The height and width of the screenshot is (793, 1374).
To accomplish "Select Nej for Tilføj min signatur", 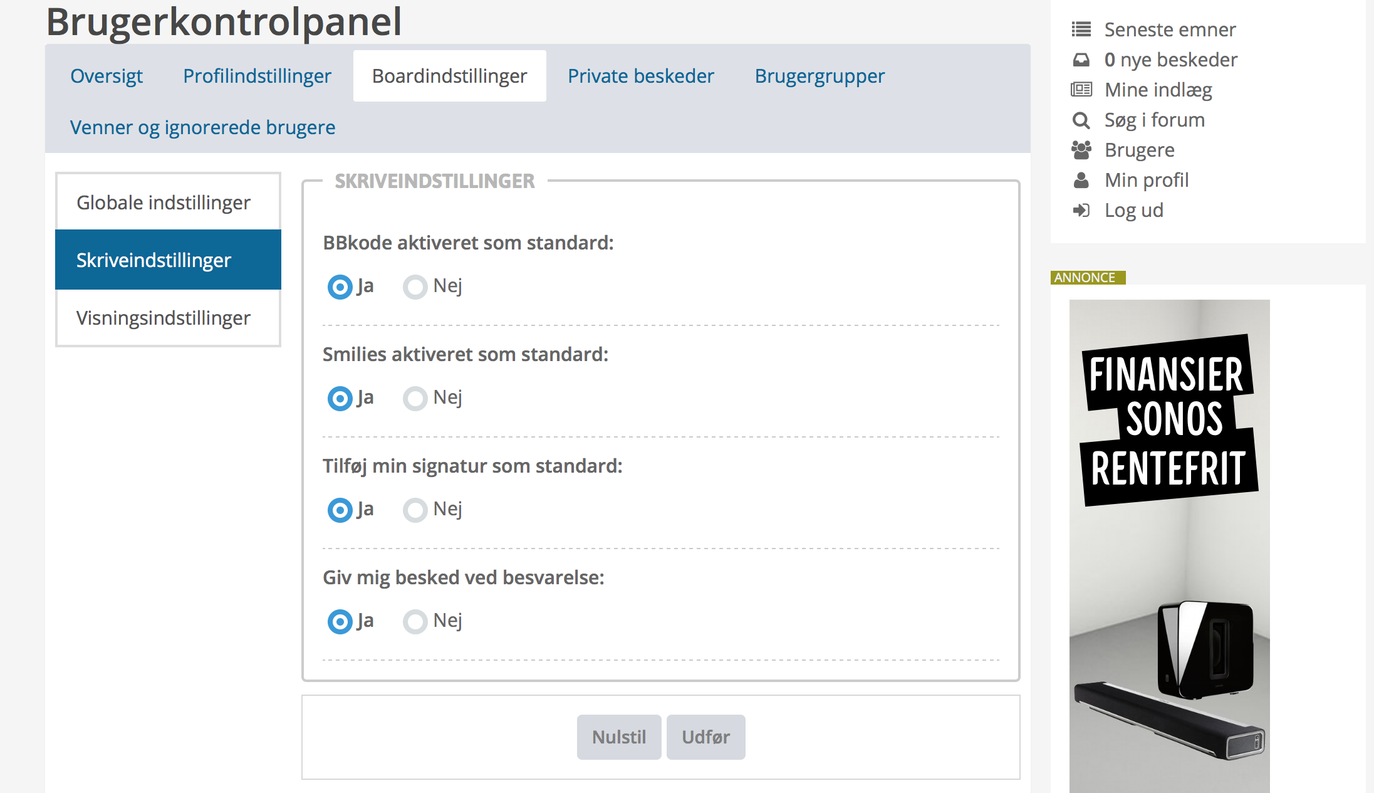I will click(x=415, y=510).
